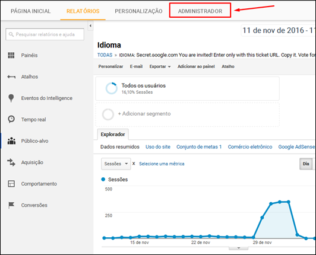The image size is (316, 255).
Task: Click the Atalhos arrow icon
Action: click(x=11, y=76)
